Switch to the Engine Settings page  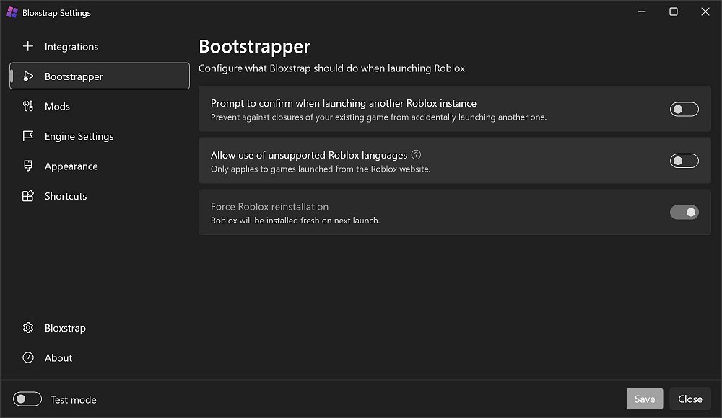click(79, 136)
